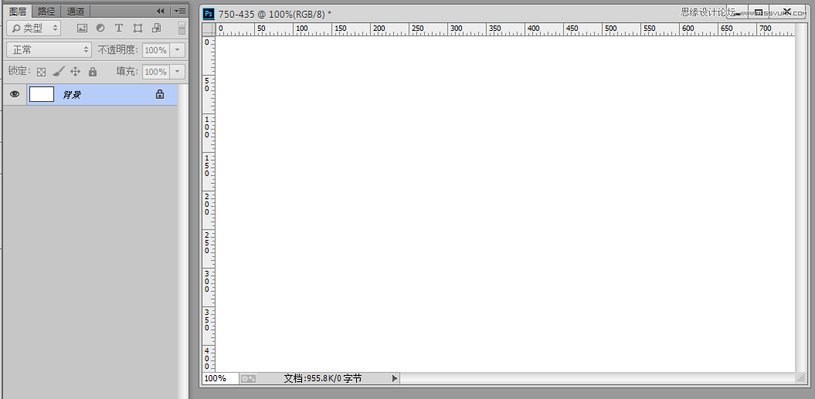Click the horizontal scrollbar of the document
The image size is (815, 399).
(x=597, y=378)
